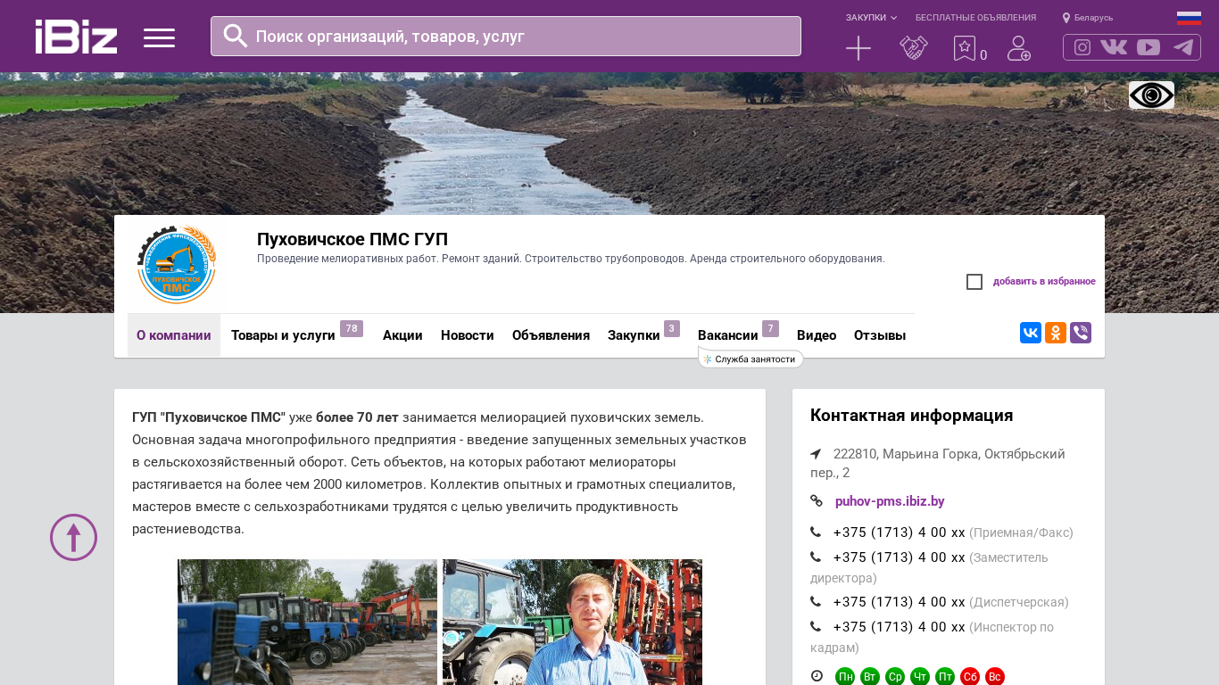The height and width of the screenshot is (685, 1219).
Task: Click the plus add icon
Action: tap(858, 48)
